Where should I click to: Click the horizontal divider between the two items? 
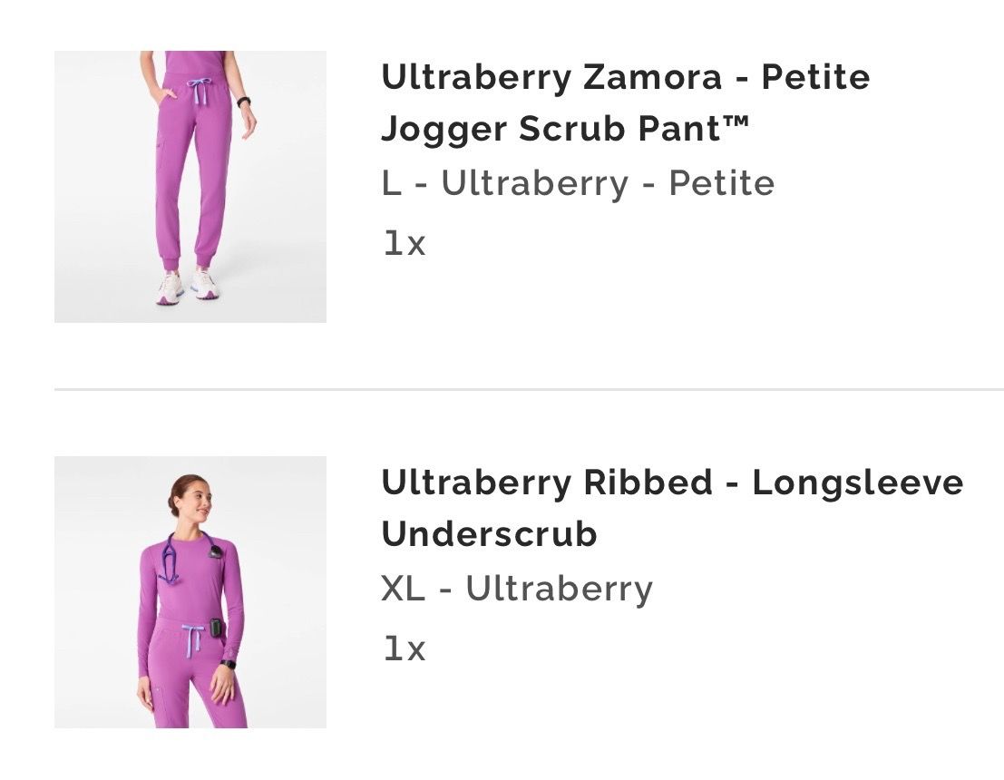[x=529, y=389]
